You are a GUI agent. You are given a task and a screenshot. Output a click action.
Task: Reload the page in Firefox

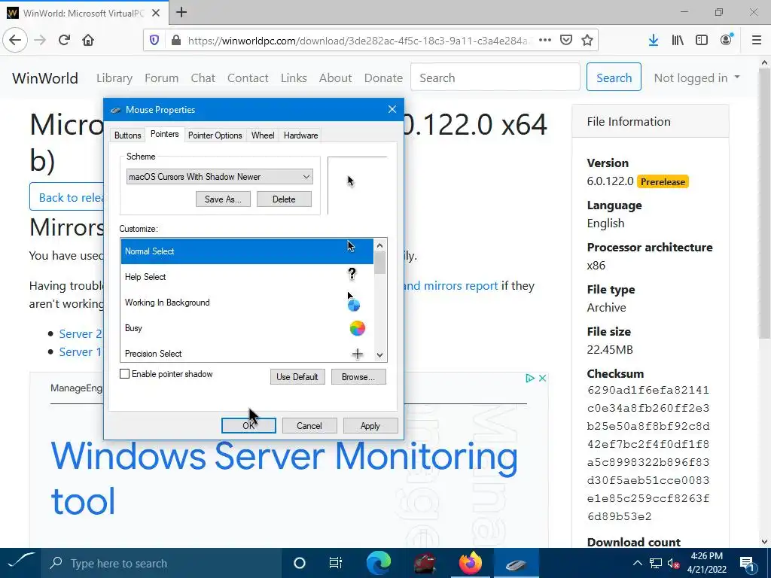click(x=64, y=41)
